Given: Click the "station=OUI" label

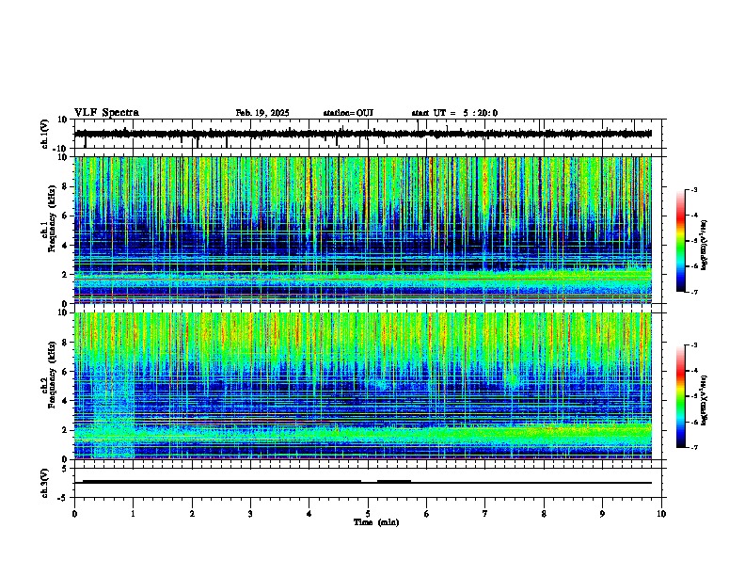Looking at the screenshot, I should [x=348, y=113].
